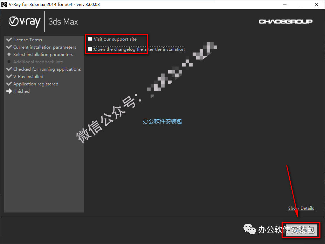Viewport: 325px width, 244px height.
Task: Click the circle icon beside Select installation parameters
Action: [9, 54]
